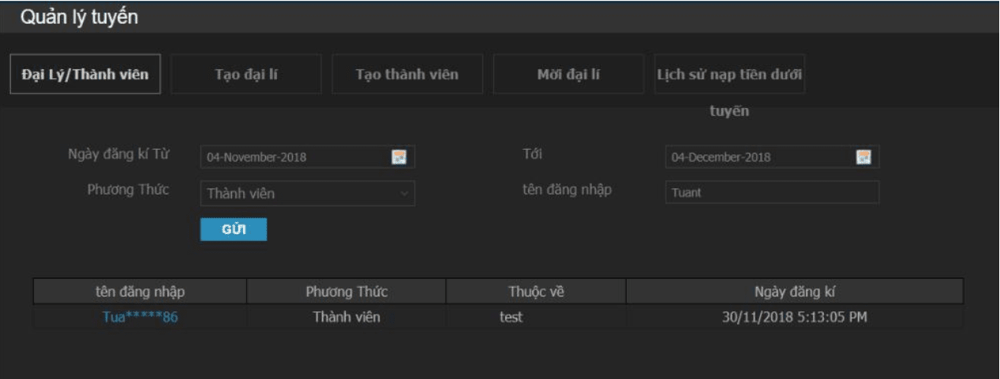The height and width of the screenshot is (379, 1000).
Task: Select the registration date cell 30/11/2018
Action: coord(795,318)
